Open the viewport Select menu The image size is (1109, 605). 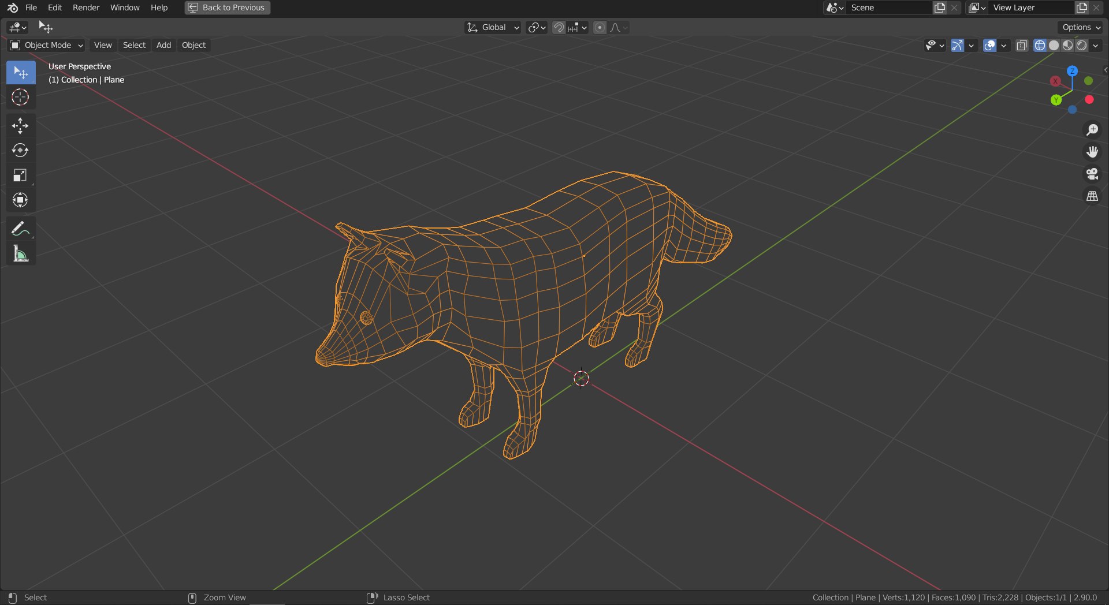tap(134, 45)
